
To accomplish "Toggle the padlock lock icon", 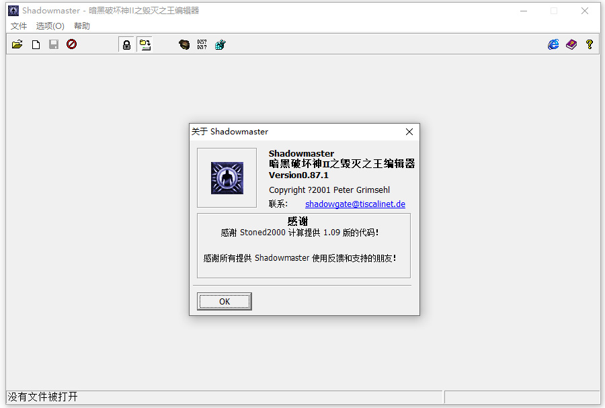I will (x=126, y=45).
